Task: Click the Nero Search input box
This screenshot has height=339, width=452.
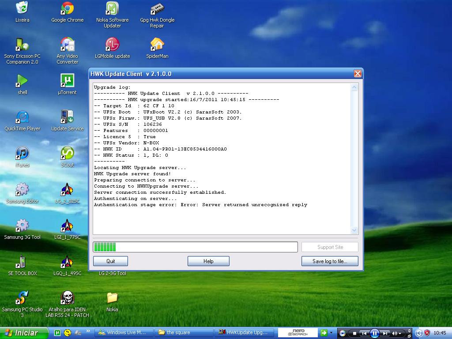Action: click(298, 333)
